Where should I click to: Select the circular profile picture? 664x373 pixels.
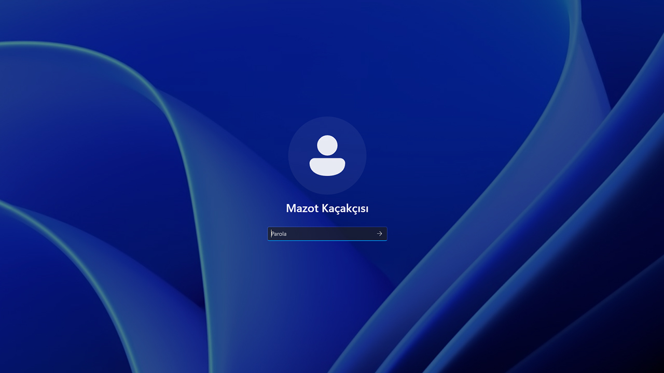[x=327, y=156]
